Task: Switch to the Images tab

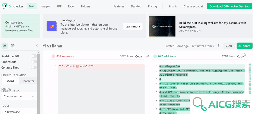Action: [x=45, y=6]
